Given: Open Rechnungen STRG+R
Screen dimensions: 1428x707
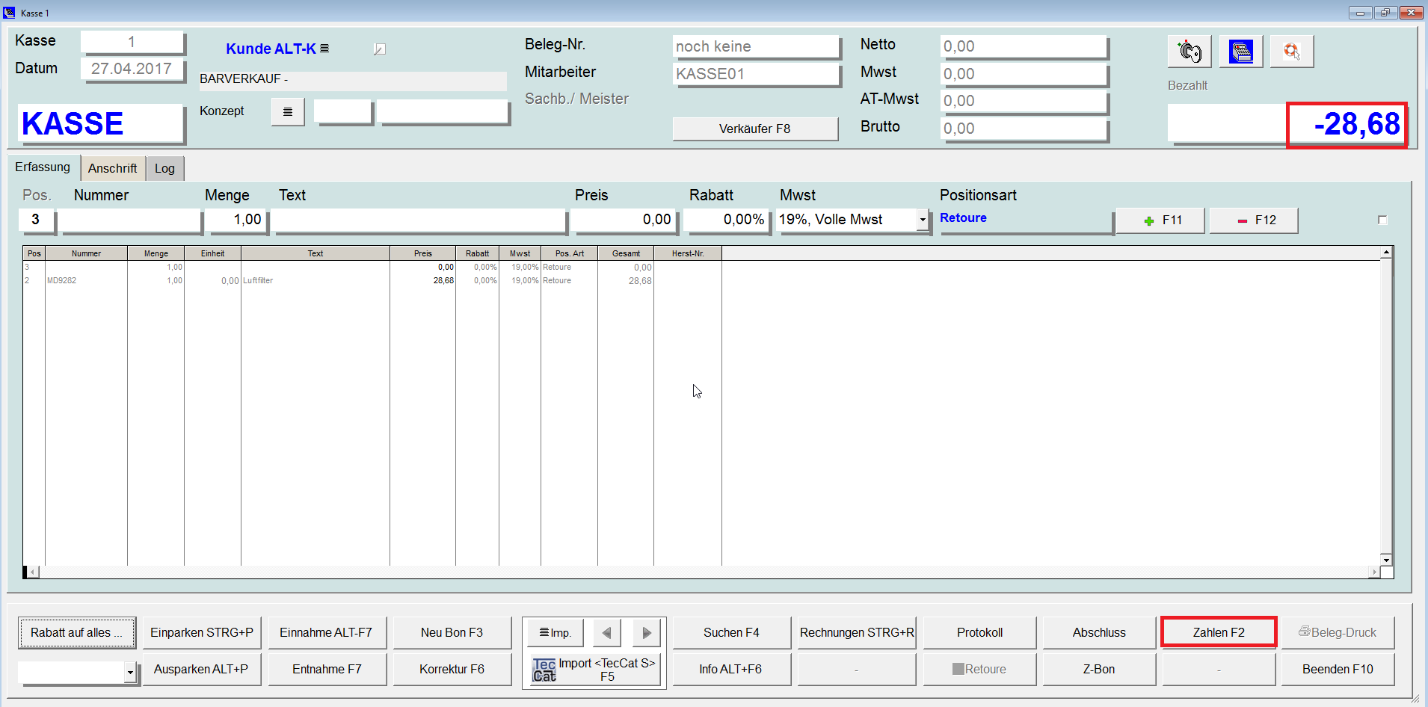Looking at the screenshot, I should click(x=857, y=633).
